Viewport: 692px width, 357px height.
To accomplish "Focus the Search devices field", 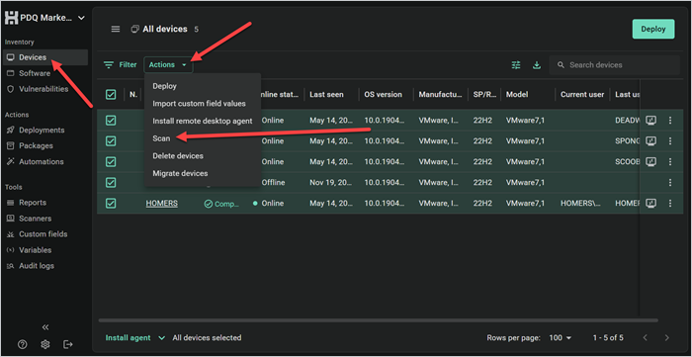I will [614, 65].
